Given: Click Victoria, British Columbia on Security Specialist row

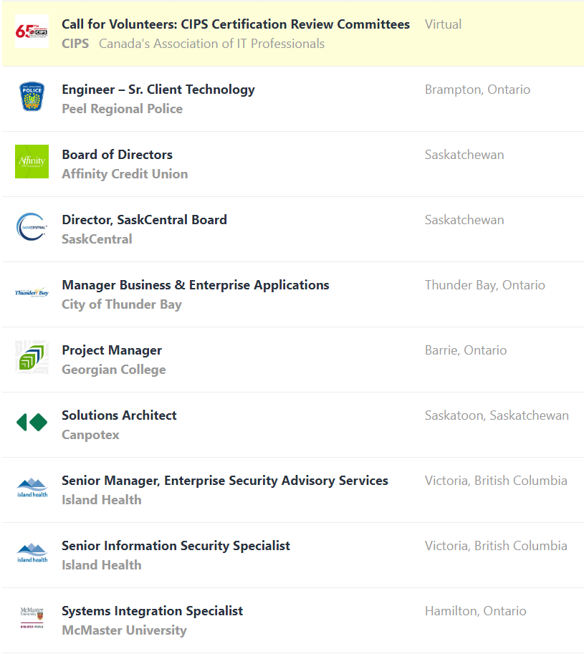Looking at the screenshot, I should click(x=496, y=546).
